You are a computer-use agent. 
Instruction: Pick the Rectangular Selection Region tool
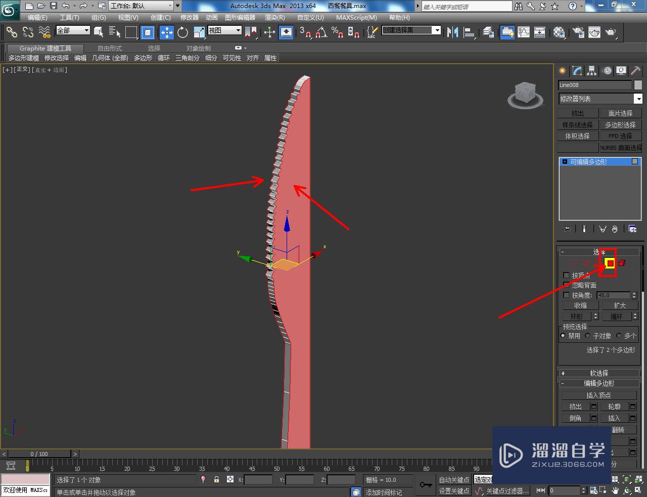point(131,32)
